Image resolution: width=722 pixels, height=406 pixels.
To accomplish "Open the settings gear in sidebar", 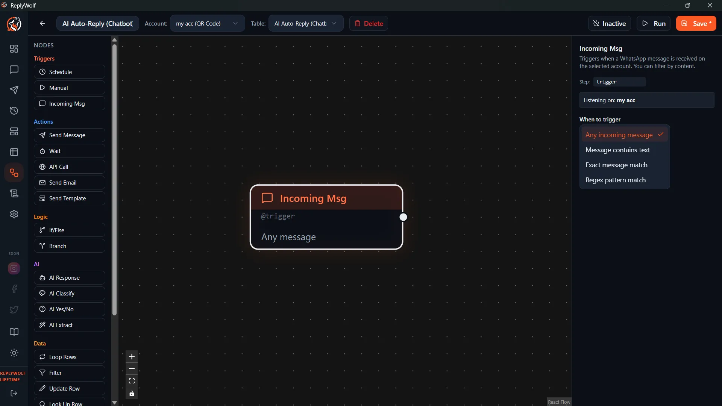I will (14, 214).
